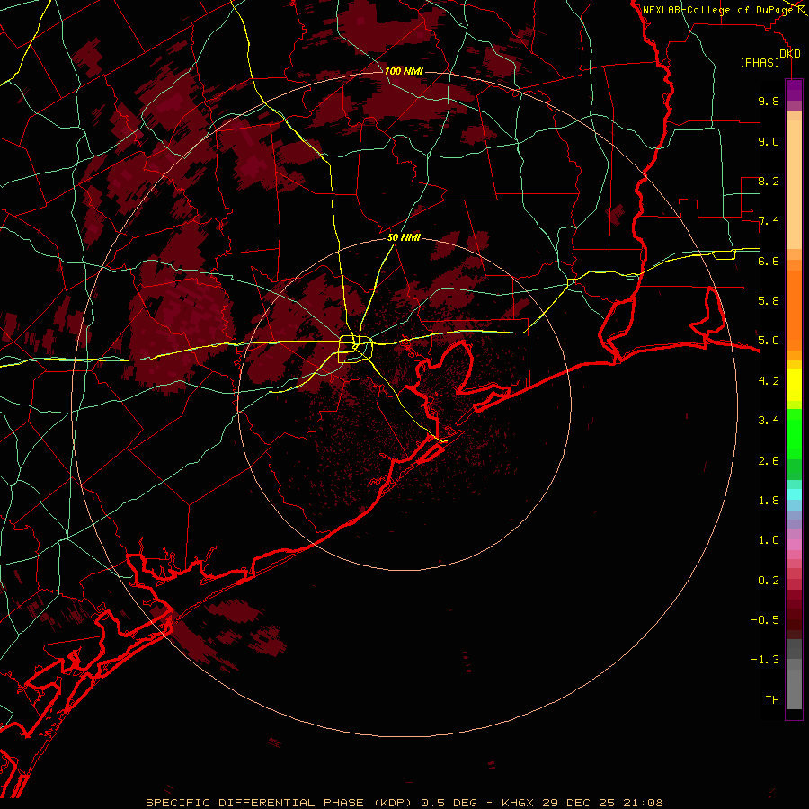Click the -0.5 scale value
This screenshot has width=809, height=809.
tap(765, 620)
